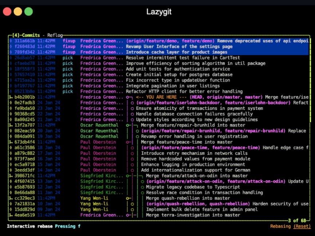Close the Lazygit window with red button
The width and height of the screenshot is (315, 236).
coord(7,11)
